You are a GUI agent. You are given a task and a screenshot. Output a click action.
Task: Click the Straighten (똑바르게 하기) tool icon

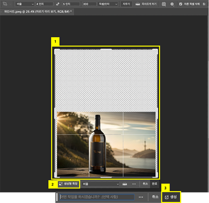138,4
